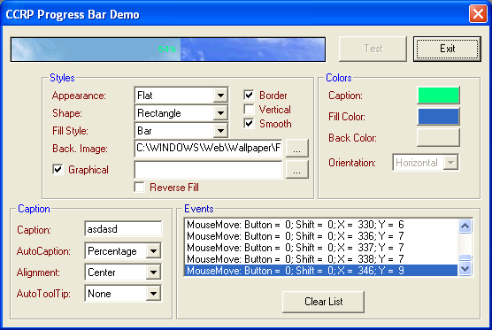
Task: Change the blue Fill Color swatch
Action: point(438,117)
